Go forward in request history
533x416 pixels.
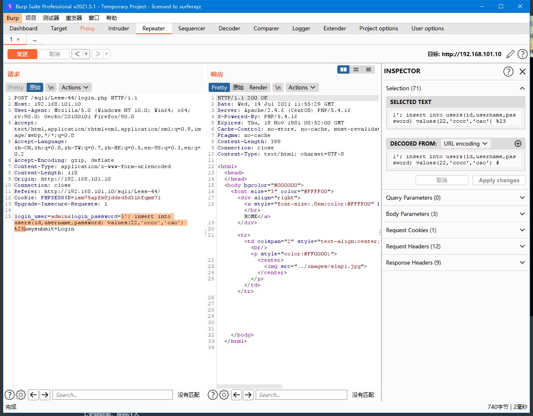97,54
